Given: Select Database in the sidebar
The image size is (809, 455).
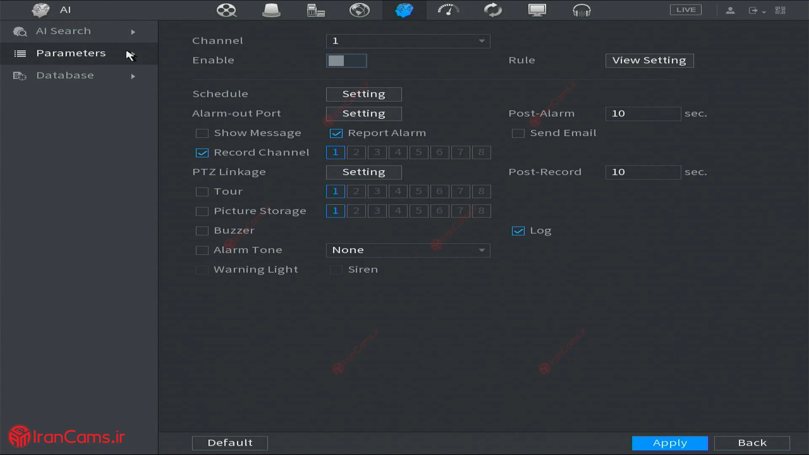Looking at the screenshot, I should (65, 76).
